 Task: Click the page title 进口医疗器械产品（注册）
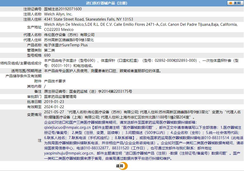click(x=107, y=3)
